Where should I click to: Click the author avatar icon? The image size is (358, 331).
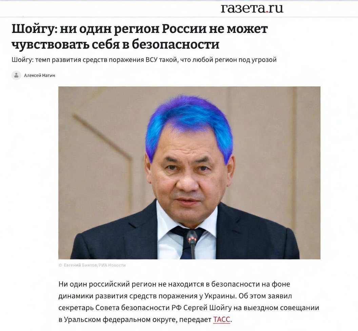[x=16, y=75]
